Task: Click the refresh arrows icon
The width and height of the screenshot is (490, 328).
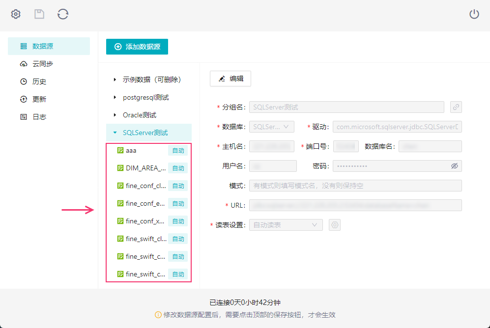Action: pyautogui.click(x=63, y=14)
